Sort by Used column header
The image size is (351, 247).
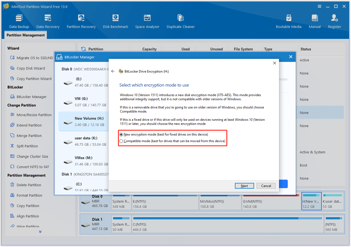[185, 49]
